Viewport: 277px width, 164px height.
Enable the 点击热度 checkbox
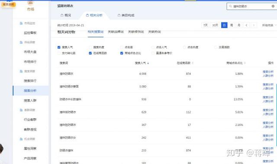pyautogui.click(x=184, y=47)
